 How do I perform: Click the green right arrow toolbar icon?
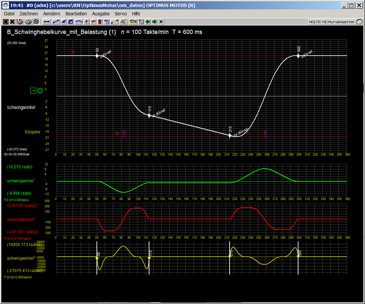pos(154,22)
